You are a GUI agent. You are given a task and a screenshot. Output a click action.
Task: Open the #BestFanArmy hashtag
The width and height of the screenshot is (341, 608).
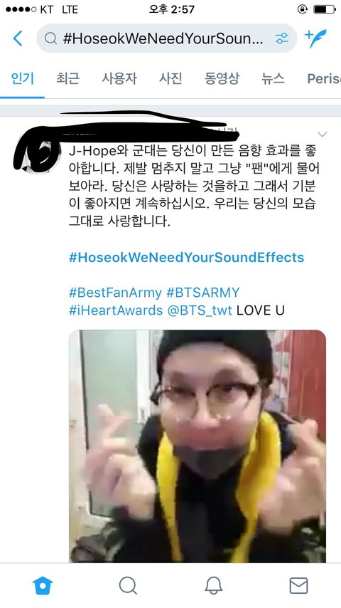coord(115,293)
